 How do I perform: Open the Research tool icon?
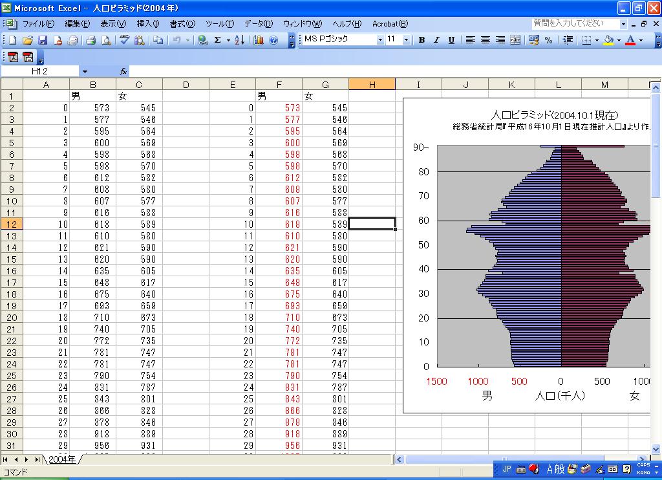point(140,40)
